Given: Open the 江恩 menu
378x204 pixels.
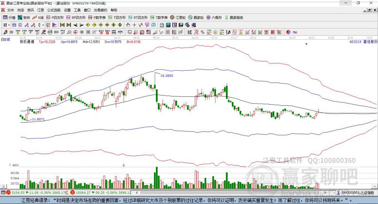Looking at the screenshot, I should [x=41, y=10].
